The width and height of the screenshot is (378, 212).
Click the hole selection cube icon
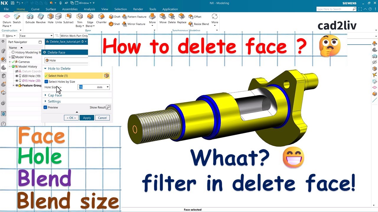tap(107, 76)
